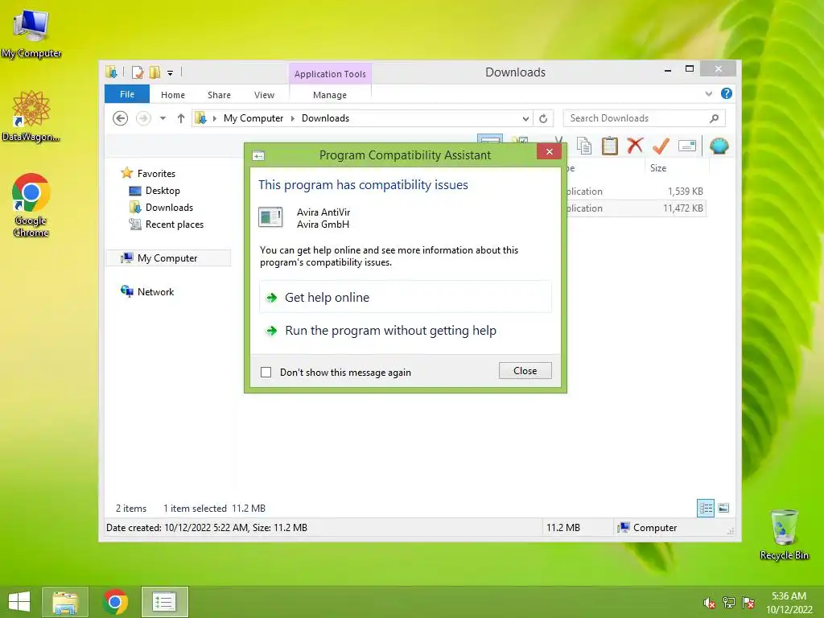Open Explorer help with the question mark icon
824x618 pixels.
click(727, 93)
